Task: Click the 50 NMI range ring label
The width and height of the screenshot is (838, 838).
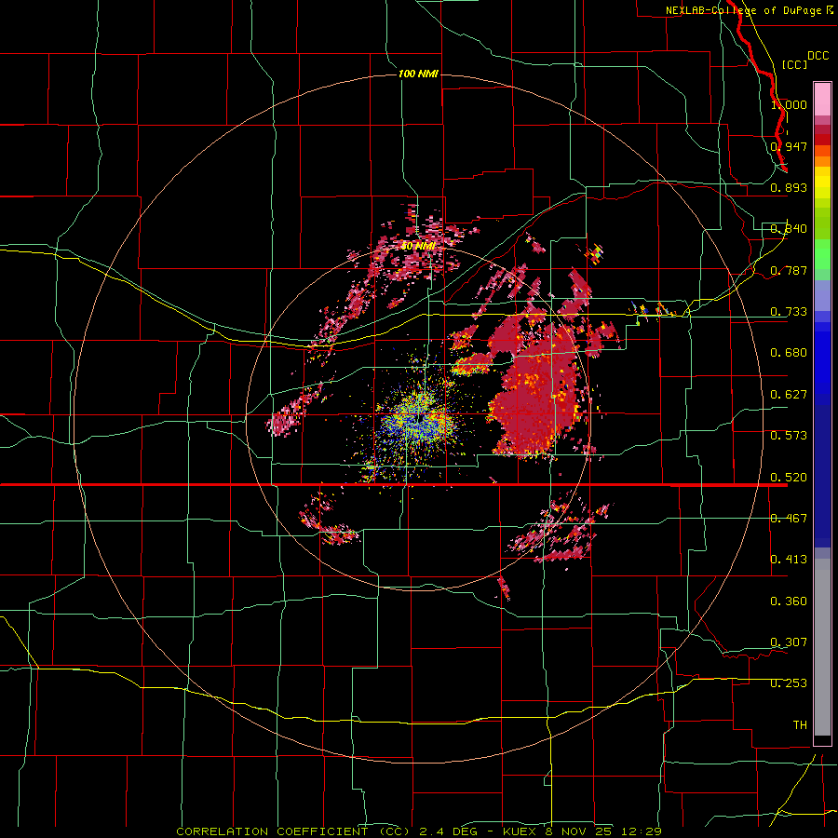Action: click(418, 247)
